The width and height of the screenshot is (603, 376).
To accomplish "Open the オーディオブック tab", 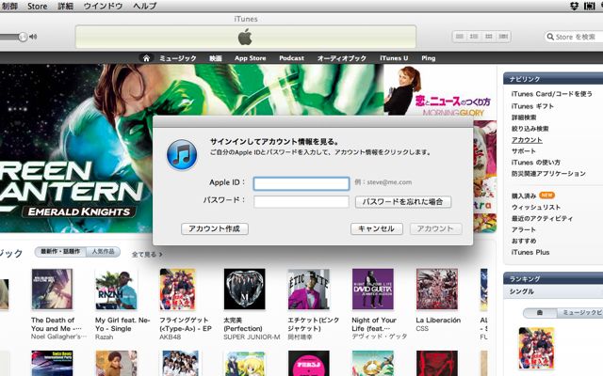I will tap(342, 58).
